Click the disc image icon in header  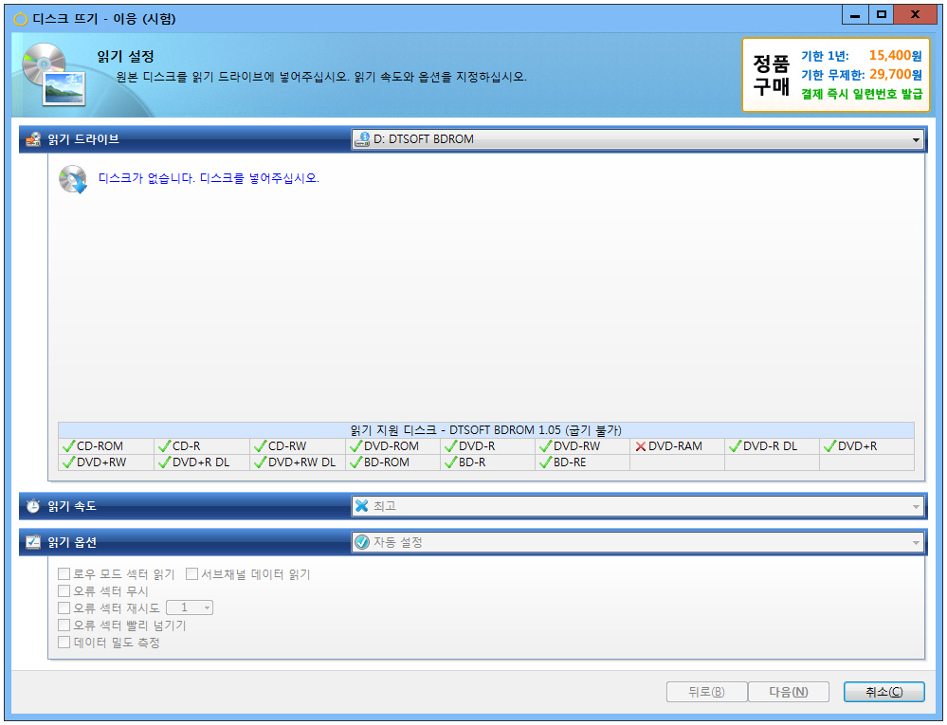(52, 74)
